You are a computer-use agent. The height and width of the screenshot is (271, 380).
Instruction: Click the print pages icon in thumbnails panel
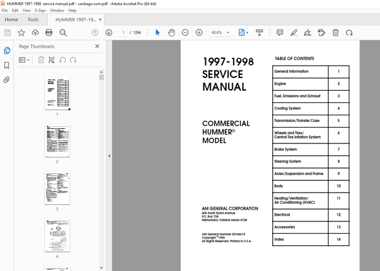51,59
